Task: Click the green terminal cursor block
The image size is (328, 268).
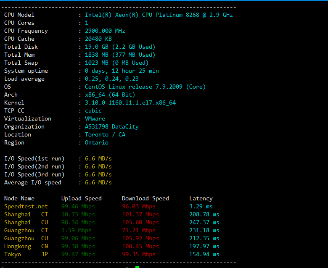Action: [x=137, y=266]
